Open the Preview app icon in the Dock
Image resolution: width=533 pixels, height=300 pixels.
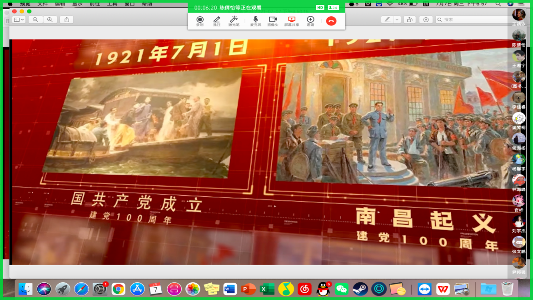(461, 289)
